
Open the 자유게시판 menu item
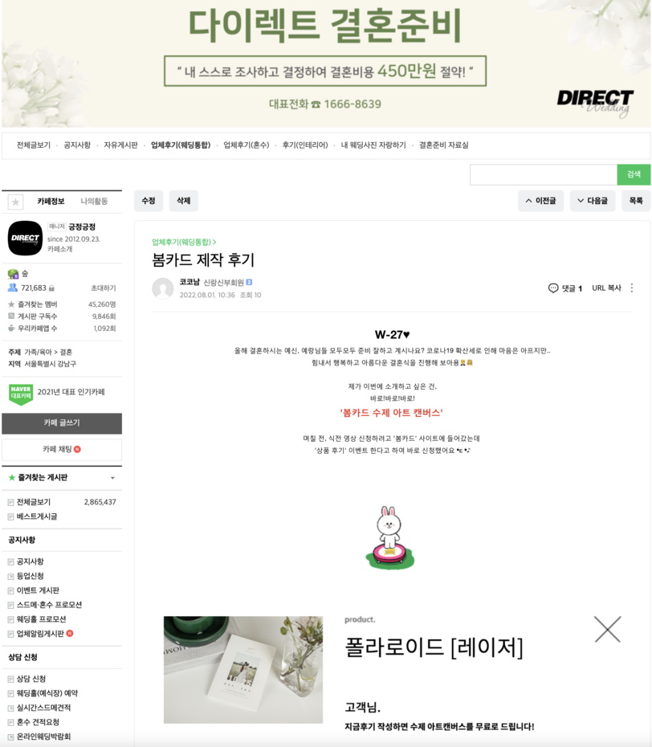(x=120, y=145)
